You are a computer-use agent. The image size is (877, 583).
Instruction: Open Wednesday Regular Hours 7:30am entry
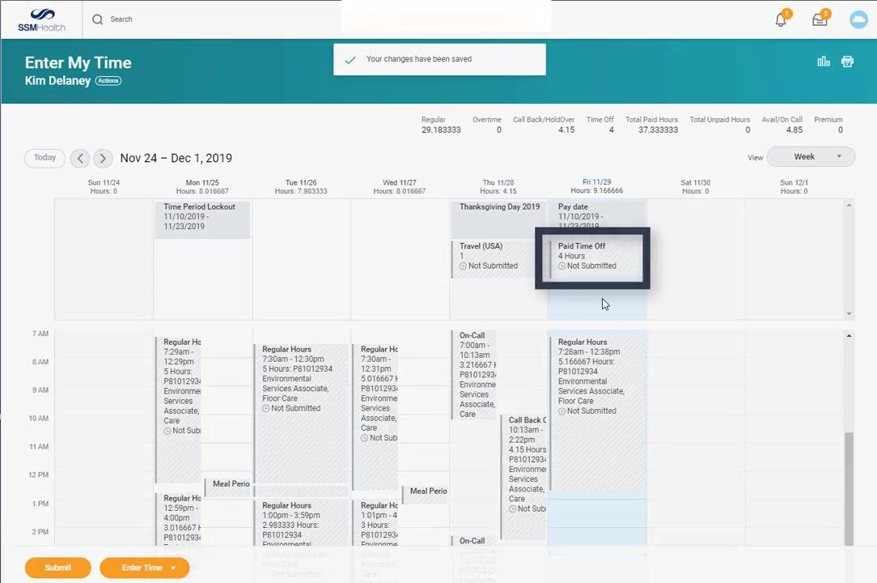(375, 417)
